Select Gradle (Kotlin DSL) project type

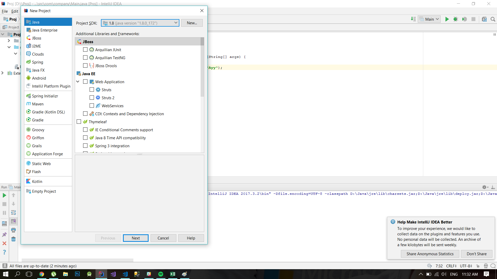[x=48, y=112]
